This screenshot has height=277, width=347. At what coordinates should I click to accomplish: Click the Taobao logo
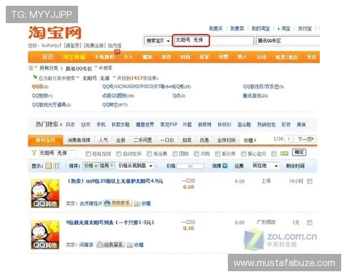55,33
